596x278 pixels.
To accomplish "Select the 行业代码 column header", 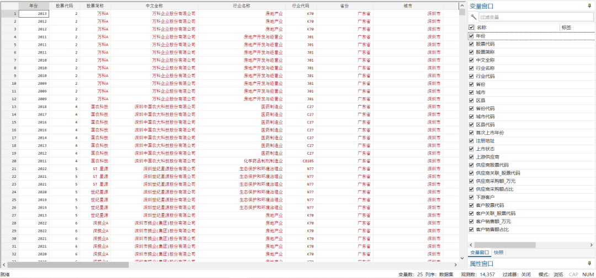I will [x=301, y=6].
